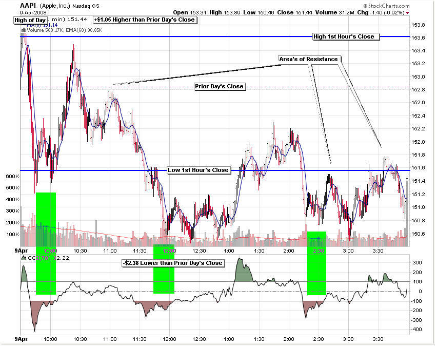Click the 9Apr label under the CCI panel
The image size is (437, 346).
[x=21, y=339]
